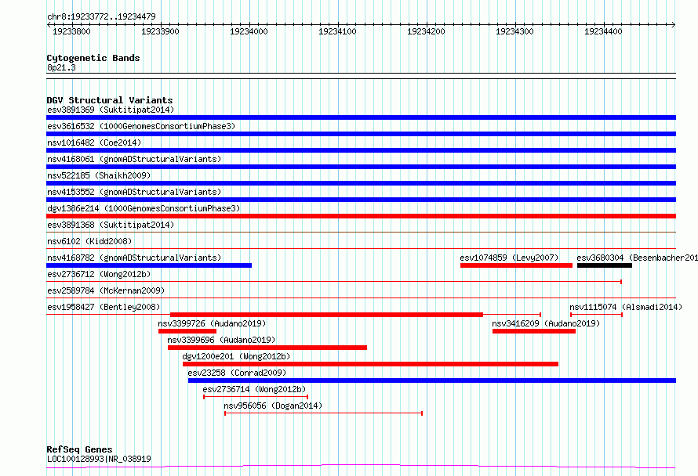
Task: Select the blue bar for esv23258
Action: 432,380
